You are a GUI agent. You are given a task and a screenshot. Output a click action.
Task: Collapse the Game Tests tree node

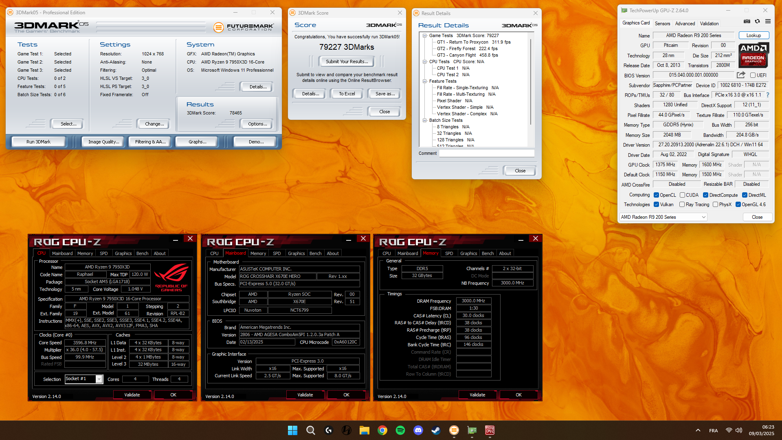click(424, 35)
